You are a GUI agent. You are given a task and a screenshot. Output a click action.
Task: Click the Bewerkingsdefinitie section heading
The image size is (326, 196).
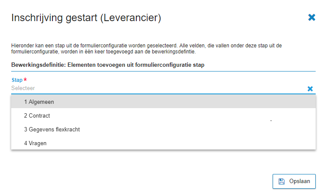(108, 65)
